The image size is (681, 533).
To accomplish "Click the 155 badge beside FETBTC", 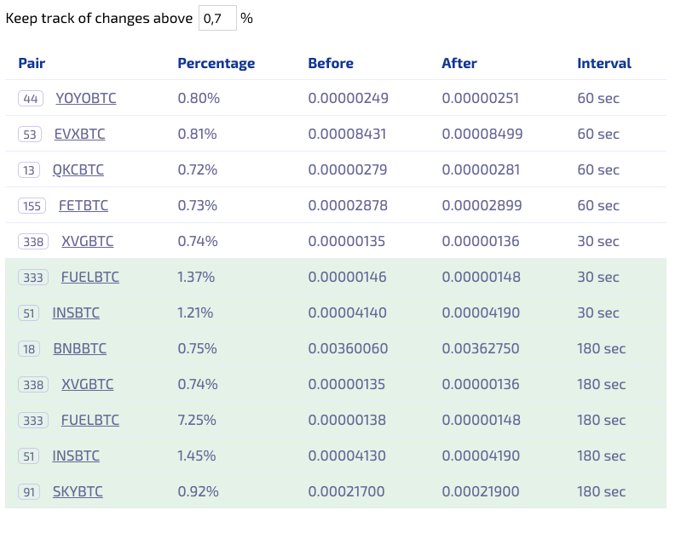I will 32,206.
